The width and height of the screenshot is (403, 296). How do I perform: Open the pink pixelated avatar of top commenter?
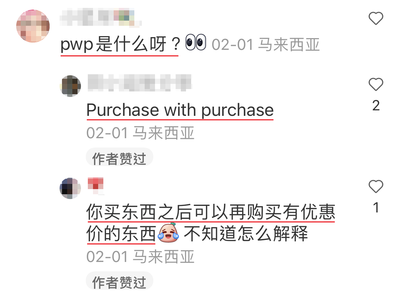[33, 26]
